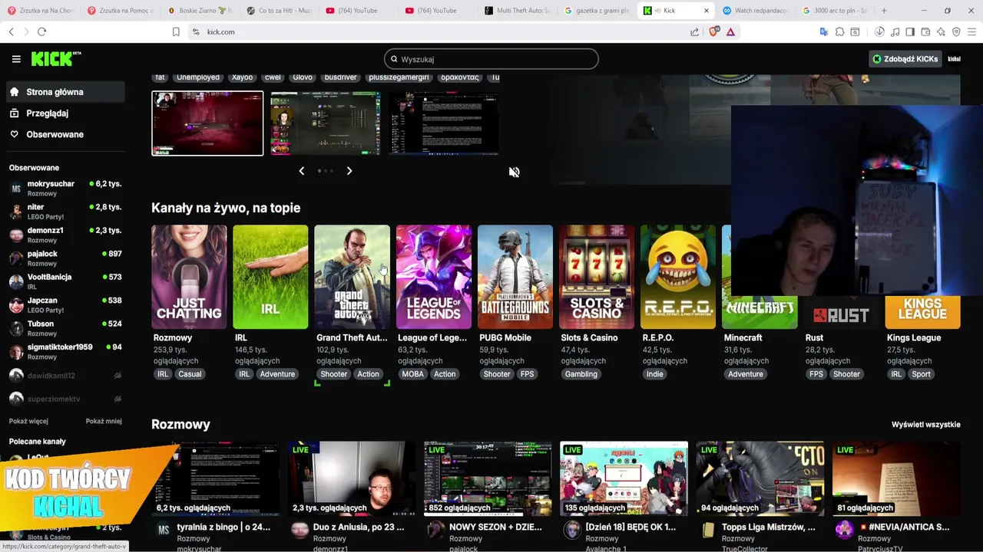Select the first featured stream thumbnail
Image resolution: width=983 pixels, height=552 pixels.
[207, 123]
